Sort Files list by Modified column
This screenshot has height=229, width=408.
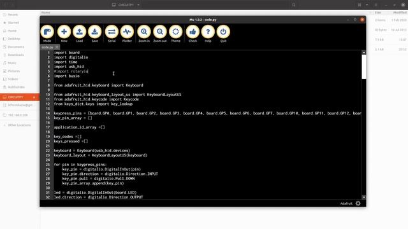(x=400, y=13)
